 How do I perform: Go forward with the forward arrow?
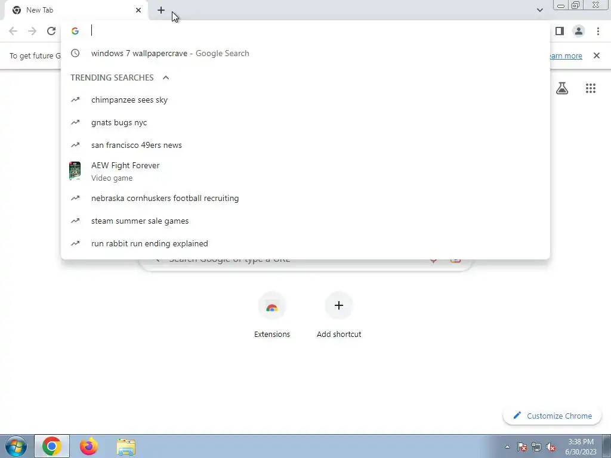pyautogui.click(x=32, y=31)
